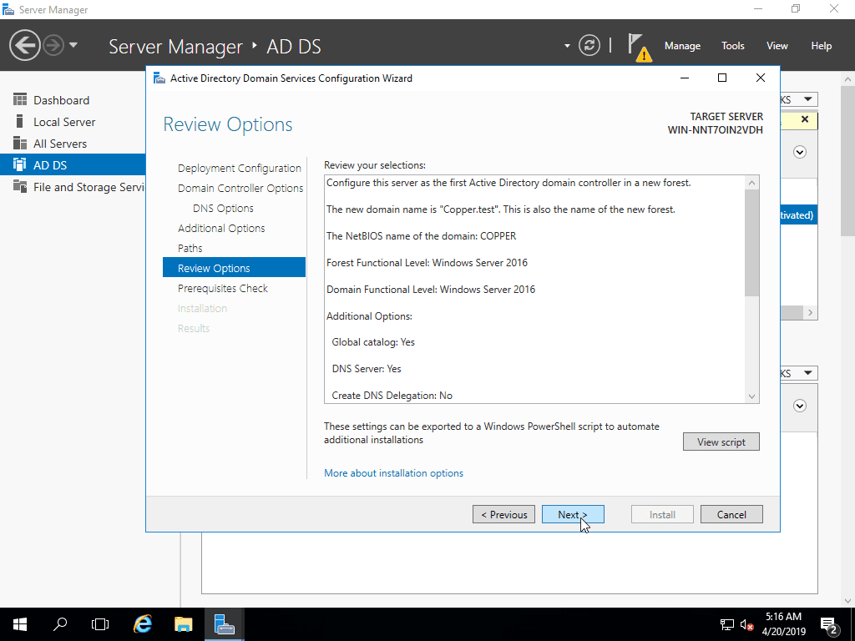Open the Windows Start menu
The image size is (855, 641).
click(x=20, y=624)
